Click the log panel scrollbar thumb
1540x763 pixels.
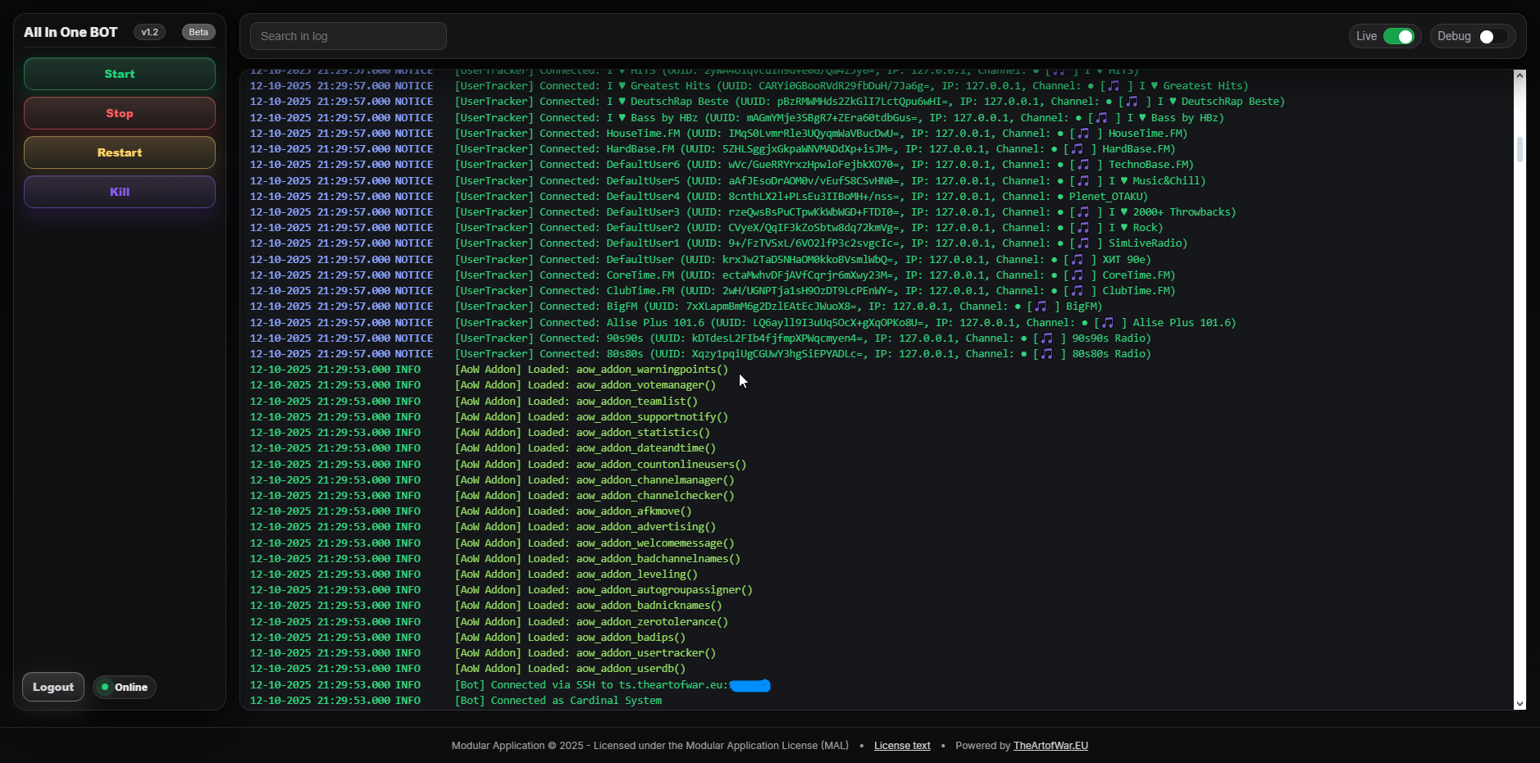coord(1519,149)
